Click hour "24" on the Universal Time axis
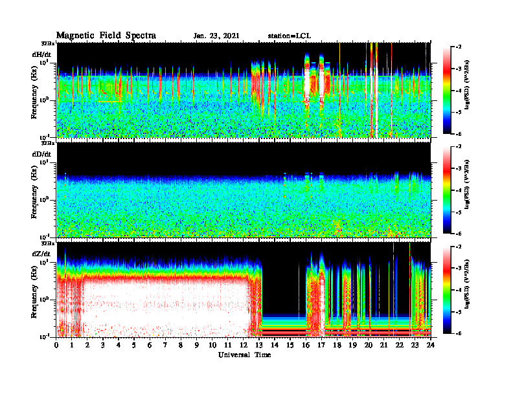Screen dimensions: 513x396 (x=431, y=345)
